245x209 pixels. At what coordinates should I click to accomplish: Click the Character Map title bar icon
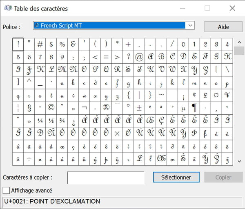pyautogui.click(x=8, y=8)
